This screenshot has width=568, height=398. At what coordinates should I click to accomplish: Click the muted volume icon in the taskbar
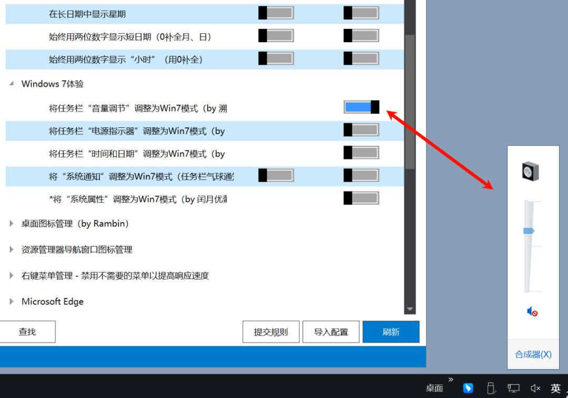[535, 388]
